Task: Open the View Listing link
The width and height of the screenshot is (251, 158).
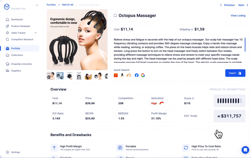Action: click(x=238, y=16)
